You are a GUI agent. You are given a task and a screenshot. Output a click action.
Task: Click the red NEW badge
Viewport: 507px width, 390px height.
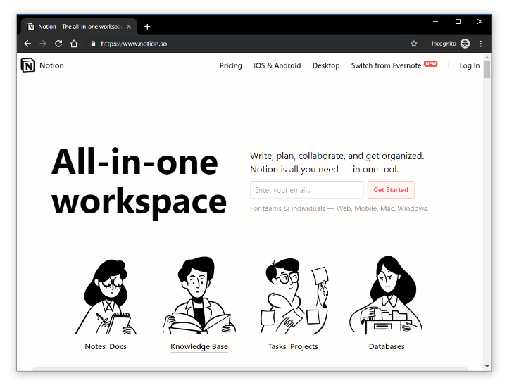coord(431,63)
